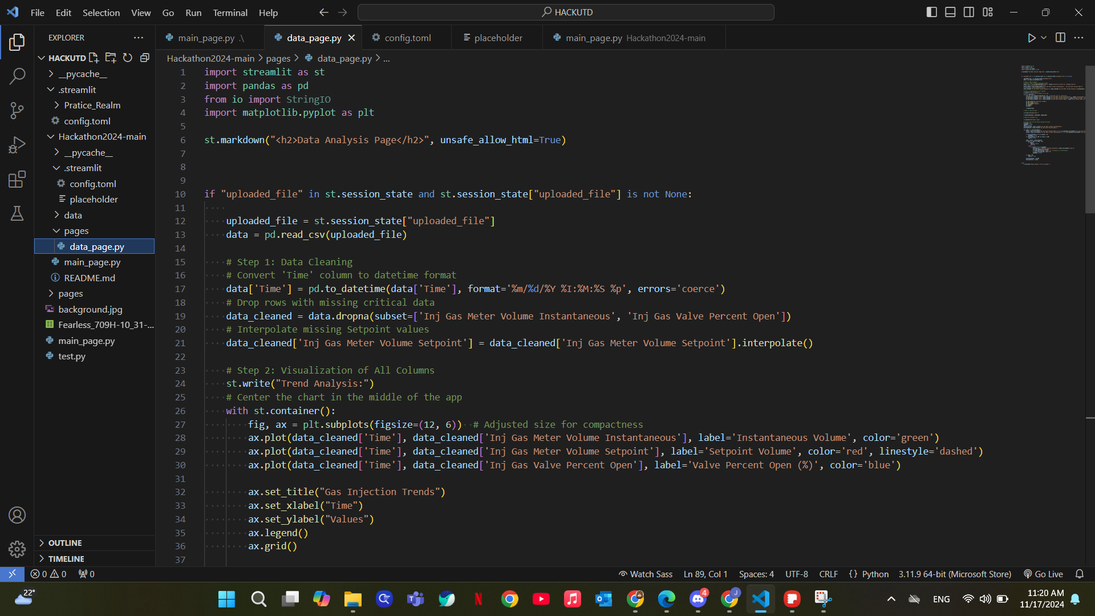1095x616 pixels.
Task: Expand the OUTLINE section
Action: click(x=65, y=543)
